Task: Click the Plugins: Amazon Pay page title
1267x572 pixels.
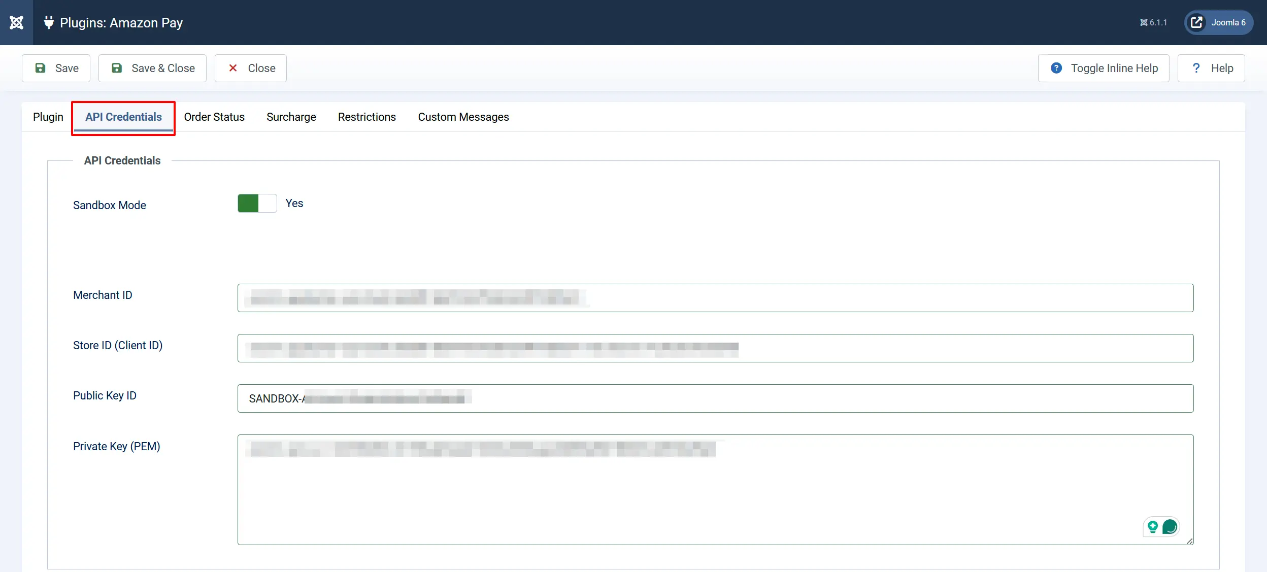Action: click(x=121, y=23)
